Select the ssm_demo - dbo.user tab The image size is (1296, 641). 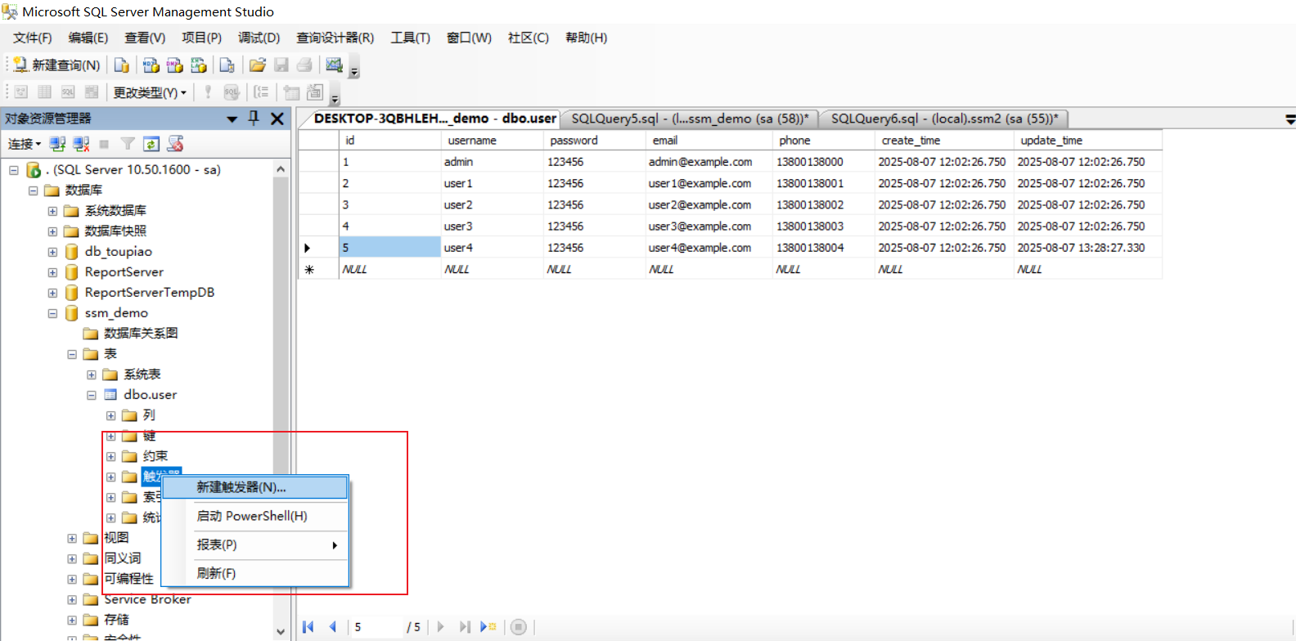pos(434,119)
